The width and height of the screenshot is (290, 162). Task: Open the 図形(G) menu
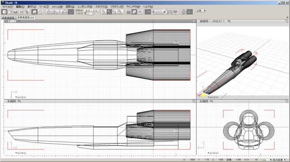[70, 7]
